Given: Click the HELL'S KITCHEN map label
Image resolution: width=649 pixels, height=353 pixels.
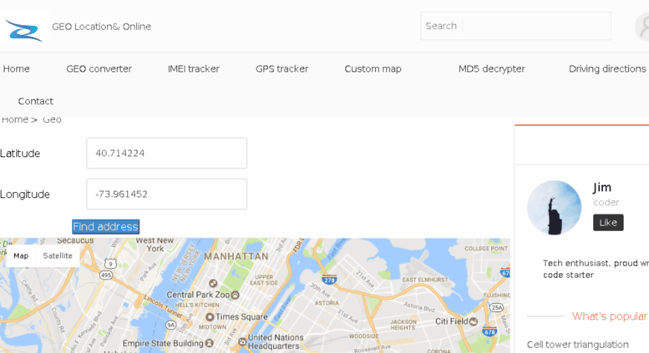Looking at the screenshot, I should point(197,305).
